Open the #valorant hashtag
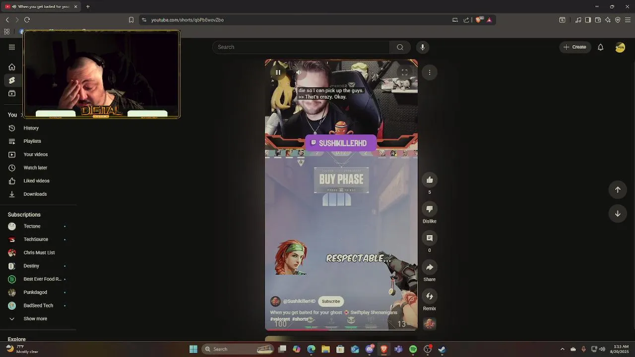 [280, 319]
